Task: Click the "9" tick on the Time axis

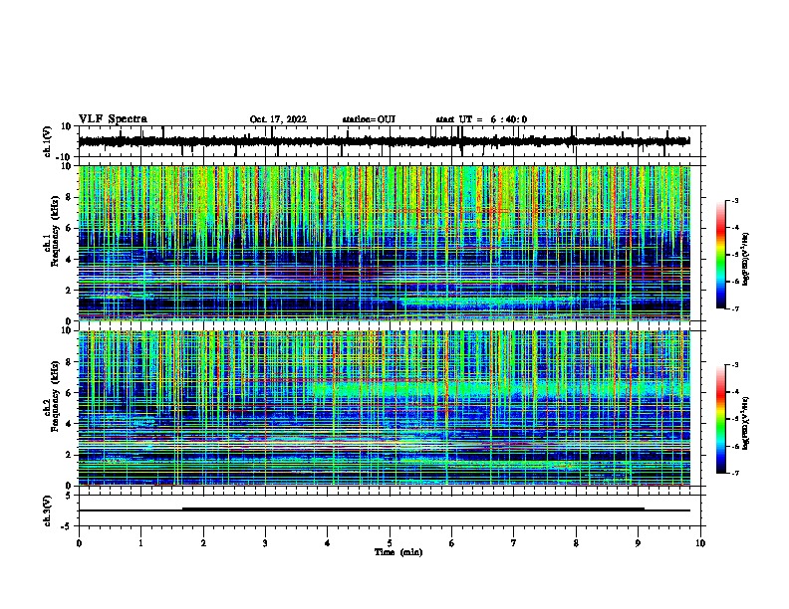Action: point(638,543)
